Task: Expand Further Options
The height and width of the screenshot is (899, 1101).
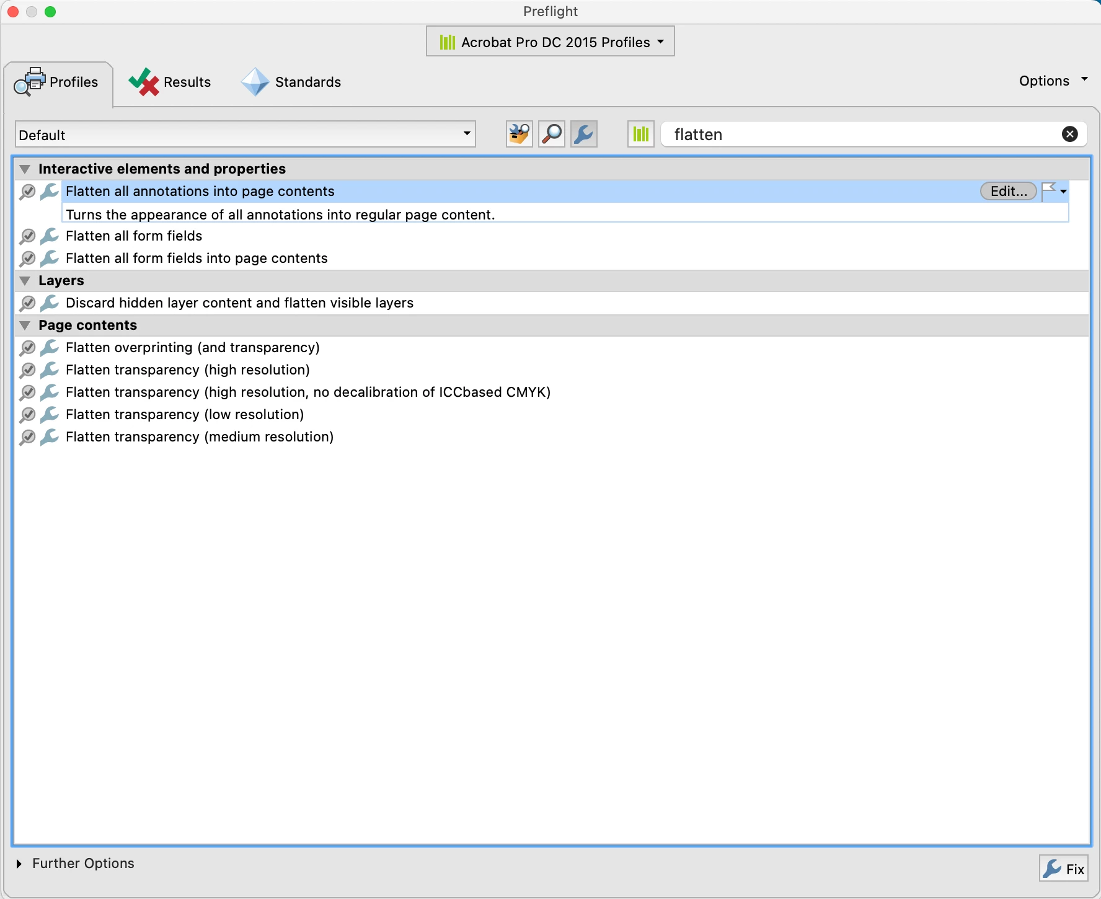Action: (19, 864)
